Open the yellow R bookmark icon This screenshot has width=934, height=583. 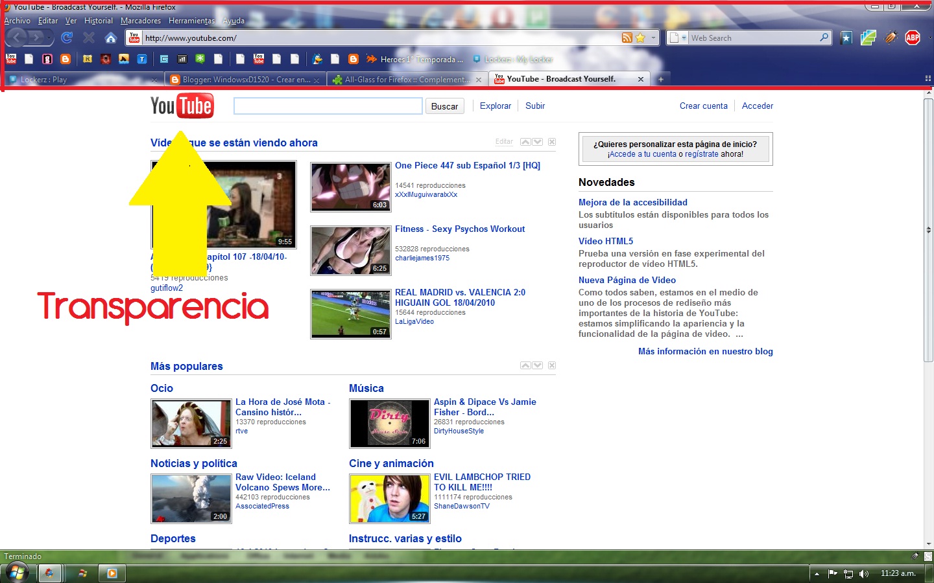click(88, 59)
